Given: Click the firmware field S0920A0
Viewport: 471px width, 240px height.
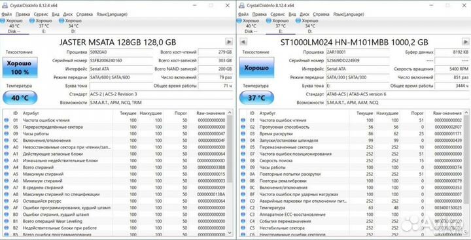Looking at the screenshot, I should point(121,52).
